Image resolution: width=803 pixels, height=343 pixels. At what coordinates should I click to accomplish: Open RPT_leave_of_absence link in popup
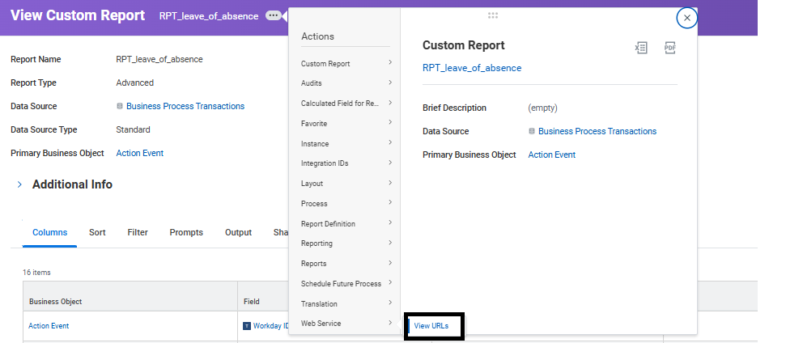coord(472,68)
